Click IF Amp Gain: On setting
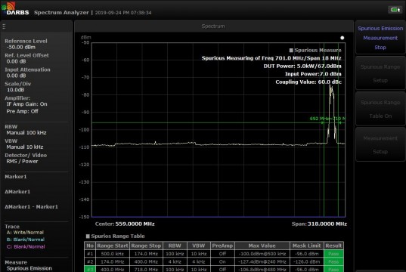The width and height of the screenshot is (406, 272). [27, 104]
